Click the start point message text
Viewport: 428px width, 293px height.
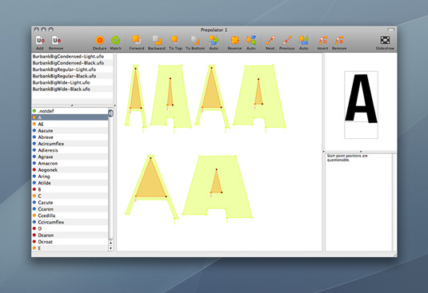tap(347, 157)
